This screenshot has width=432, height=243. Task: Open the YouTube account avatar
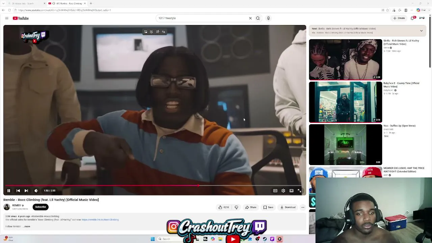point(422,18)
